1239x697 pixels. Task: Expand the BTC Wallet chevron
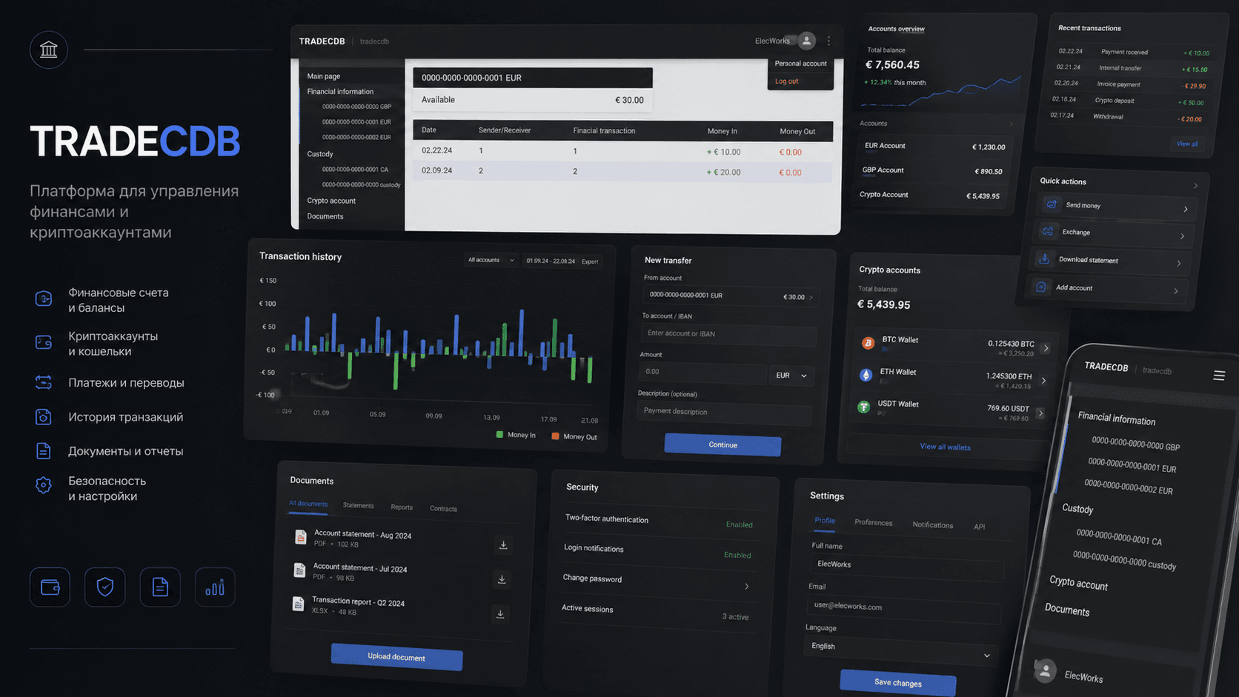pyautogui.click(x=1046, y=348)
